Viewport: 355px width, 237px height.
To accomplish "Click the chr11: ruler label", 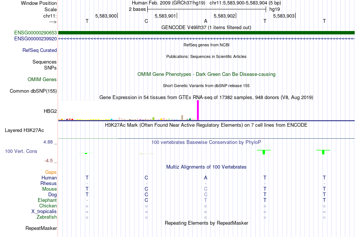I will tap(50, 16).
